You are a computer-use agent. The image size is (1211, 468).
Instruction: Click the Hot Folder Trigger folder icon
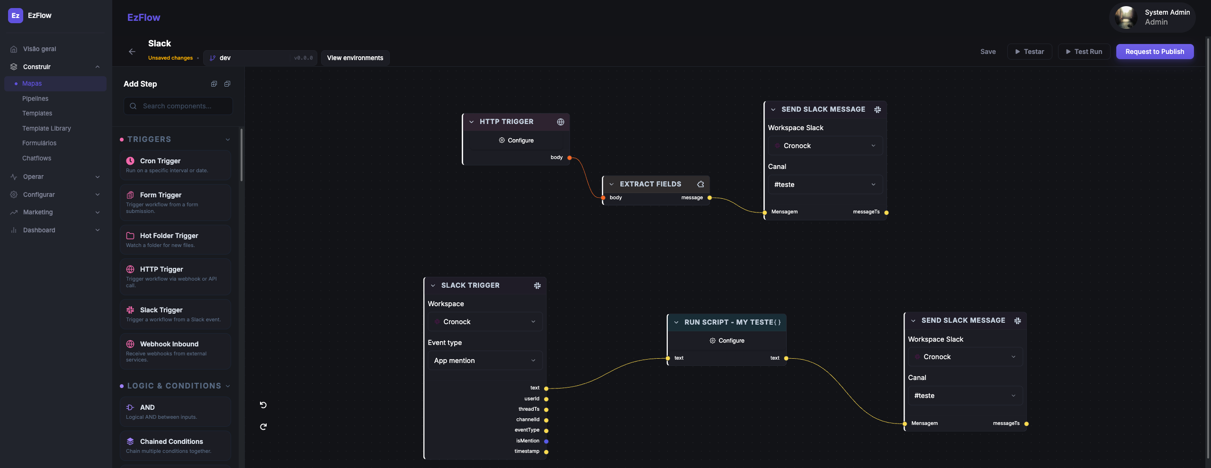[x=130, y=236]
